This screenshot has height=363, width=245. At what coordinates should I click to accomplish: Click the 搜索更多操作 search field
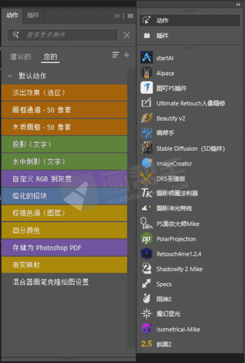tap(63, 35)
